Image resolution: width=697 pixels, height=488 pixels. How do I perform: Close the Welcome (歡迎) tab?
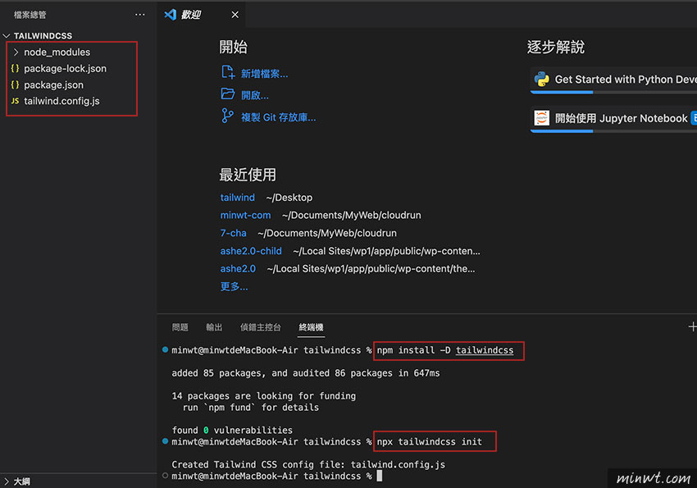coord(235,15)
